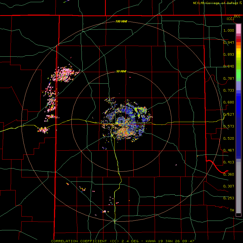This screenshot has height=243, width=243.
Task: Select the [CC] legend heading
Action: click(230, 19)
